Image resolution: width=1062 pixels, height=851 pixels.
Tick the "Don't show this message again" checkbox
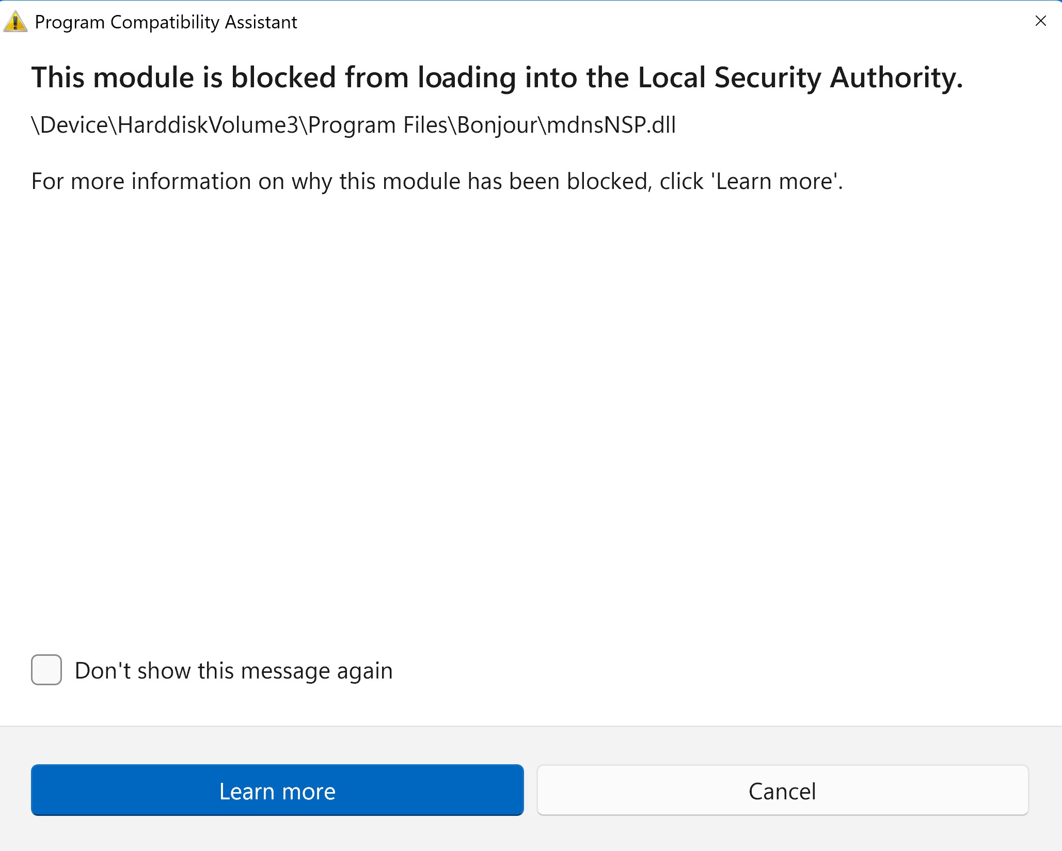46,670
